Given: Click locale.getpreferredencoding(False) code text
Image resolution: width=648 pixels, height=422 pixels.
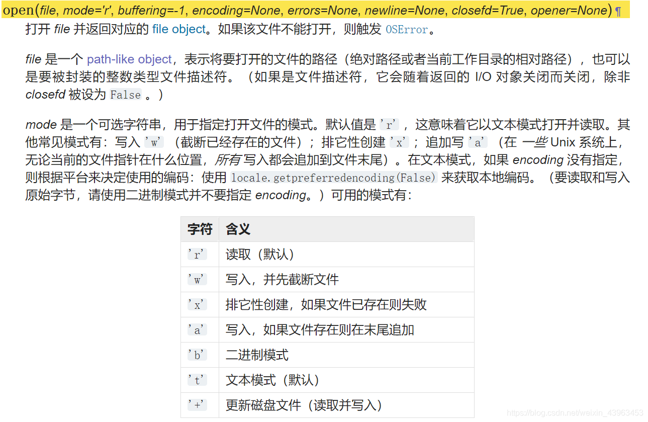Looking at the screenshot, I should click(334, 178).
